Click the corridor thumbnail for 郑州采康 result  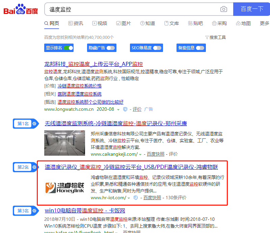[x=64, y=143]
